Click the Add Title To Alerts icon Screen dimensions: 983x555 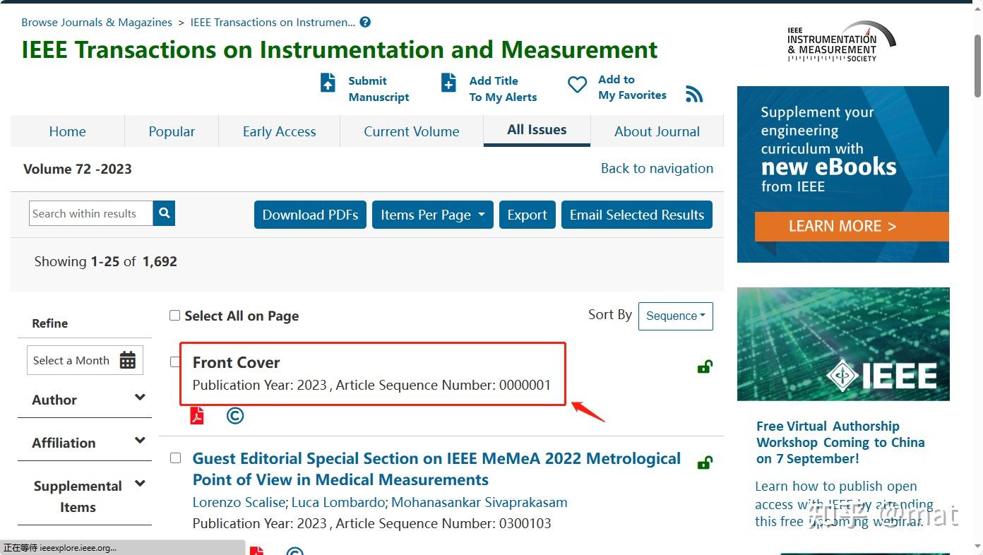click(448, 83)
